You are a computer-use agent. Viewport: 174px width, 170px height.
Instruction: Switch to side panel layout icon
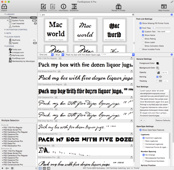pyautogui.click(x=49, y=168)
